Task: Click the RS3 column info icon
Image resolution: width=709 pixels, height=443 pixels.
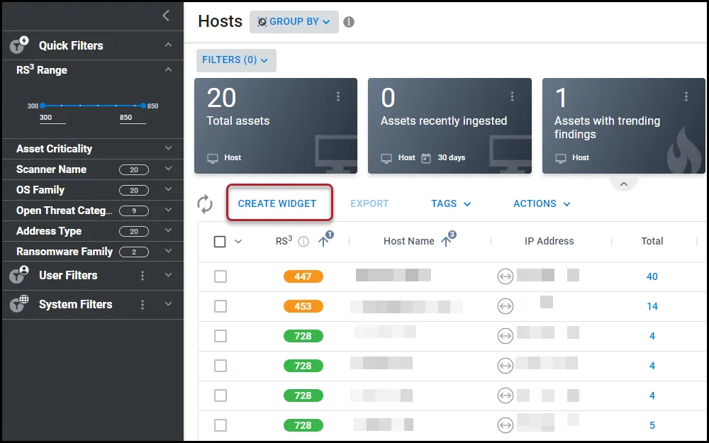Action: point(303,242)
